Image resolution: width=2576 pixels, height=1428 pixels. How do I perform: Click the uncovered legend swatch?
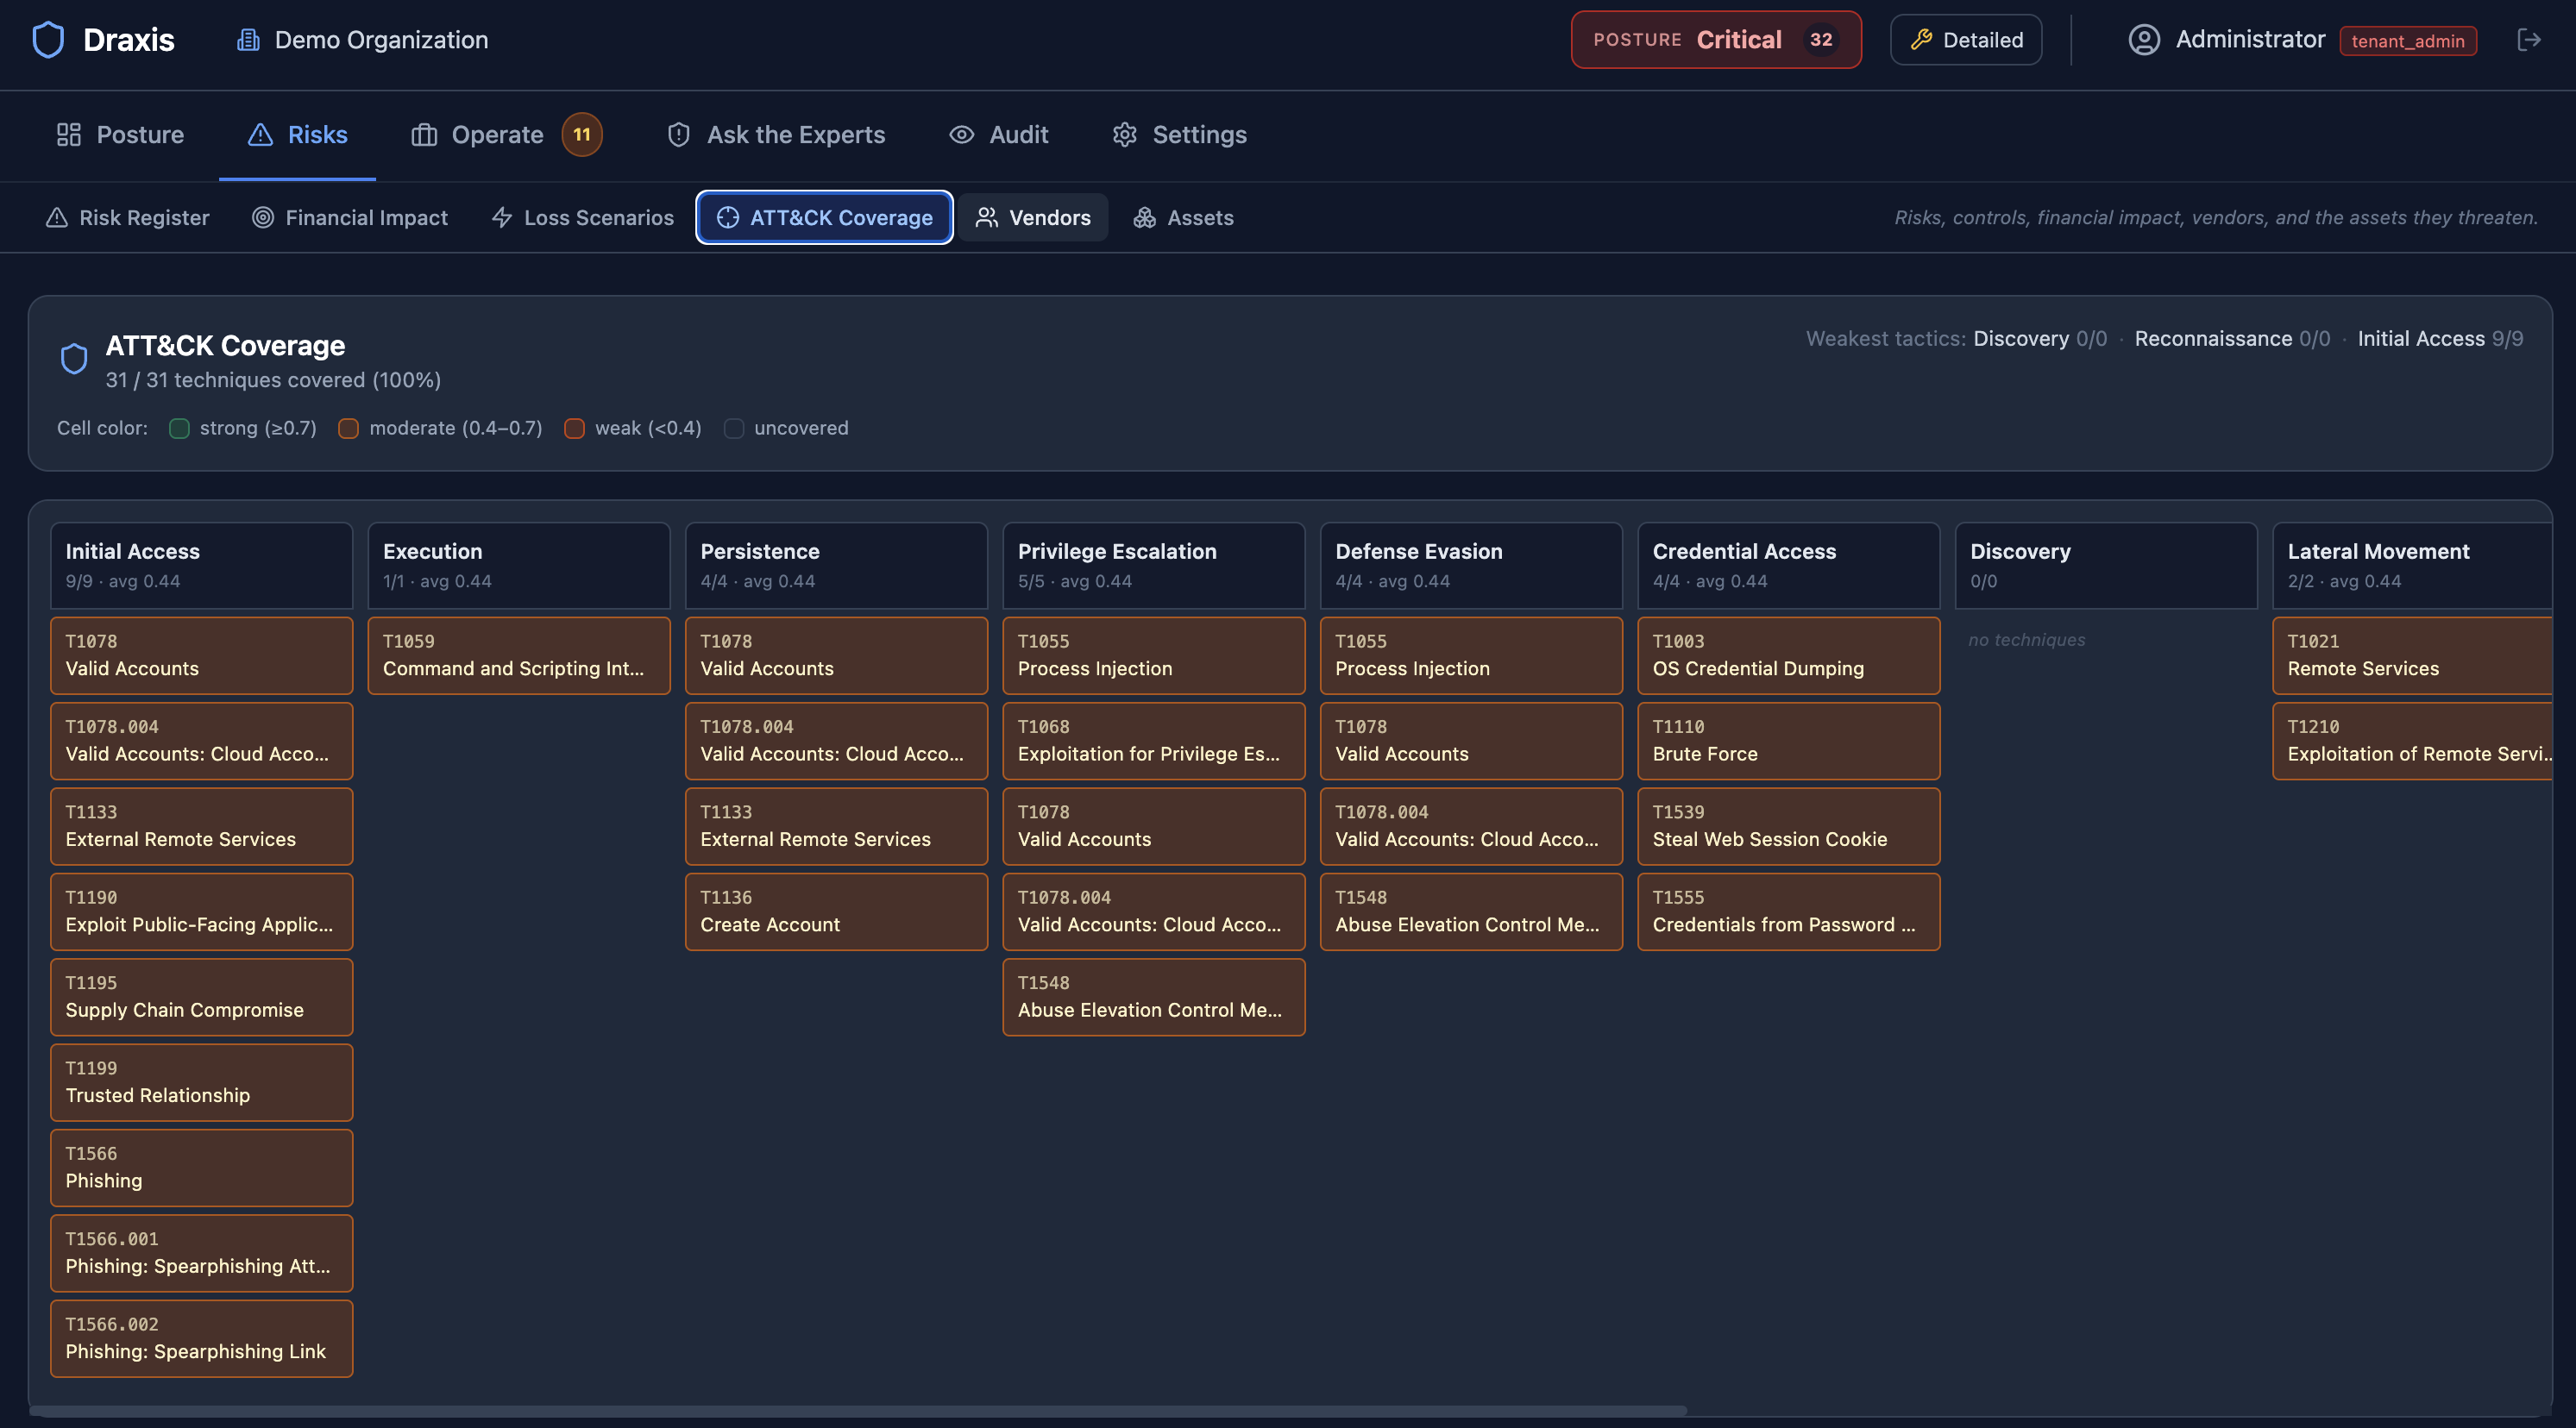(x=733, y=429)
